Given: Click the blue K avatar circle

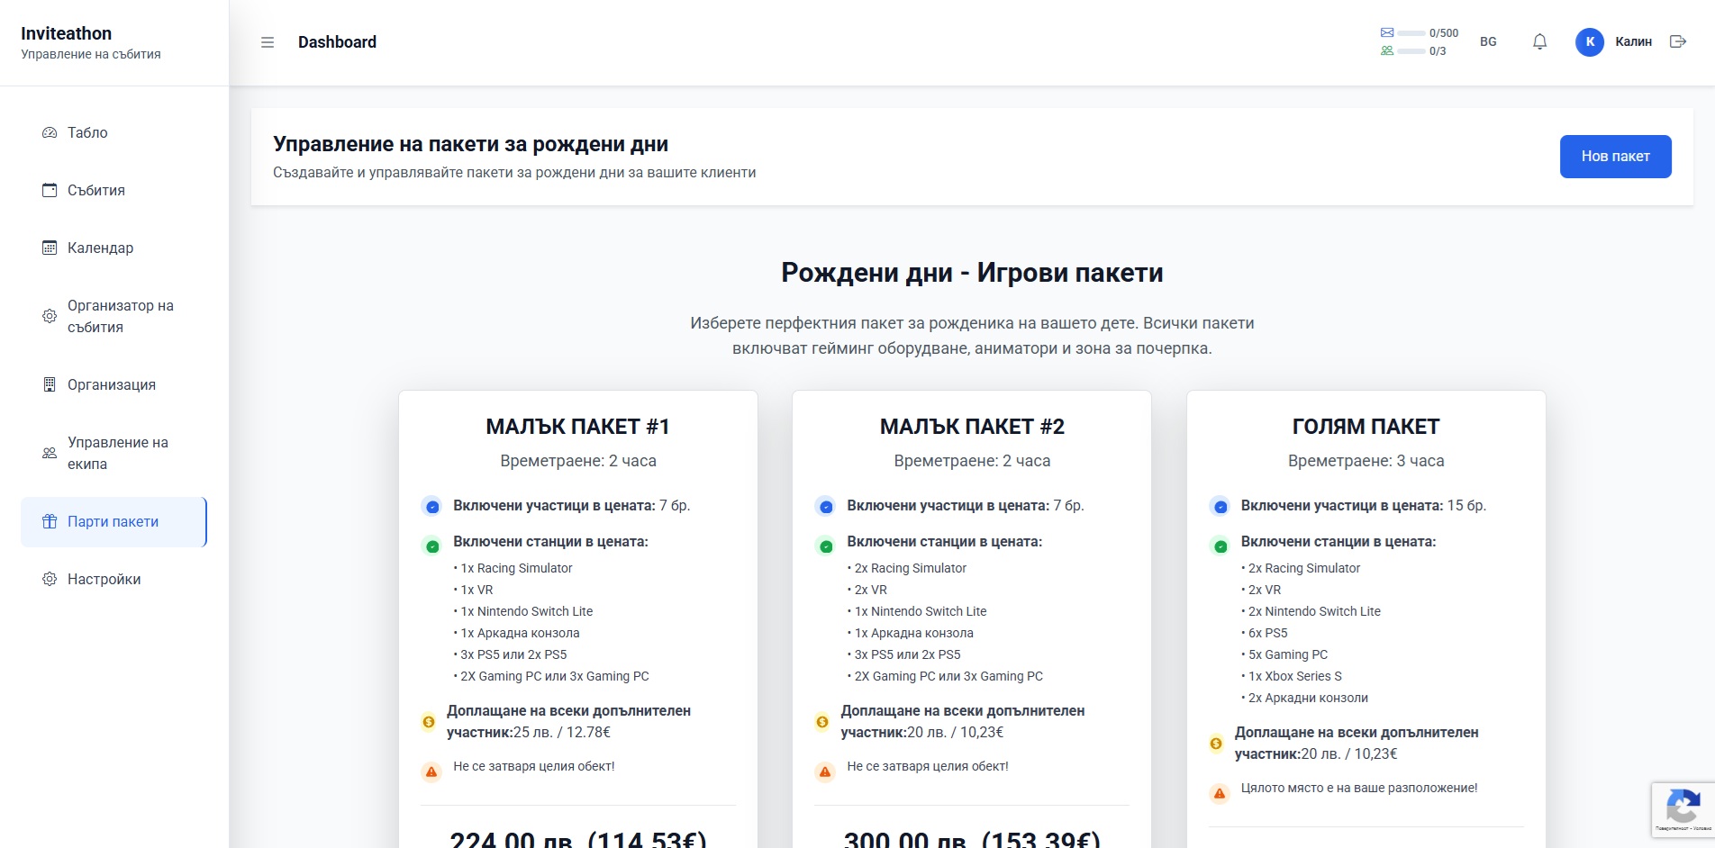Looking at the screenshot, I should tap(1589, 41).
